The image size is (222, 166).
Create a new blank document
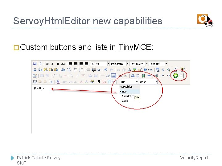[x=40, y=64]
